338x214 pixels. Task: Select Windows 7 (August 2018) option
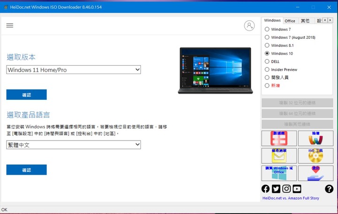coord(267,37)
